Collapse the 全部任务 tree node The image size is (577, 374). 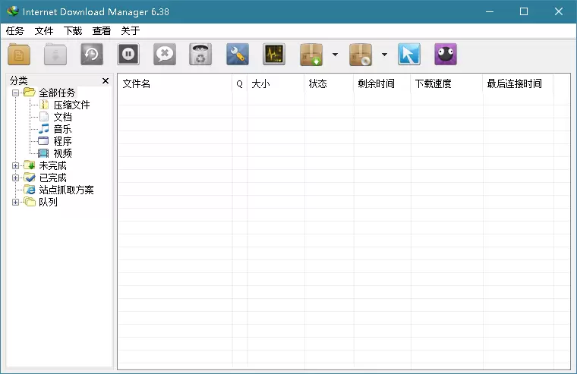15,93
